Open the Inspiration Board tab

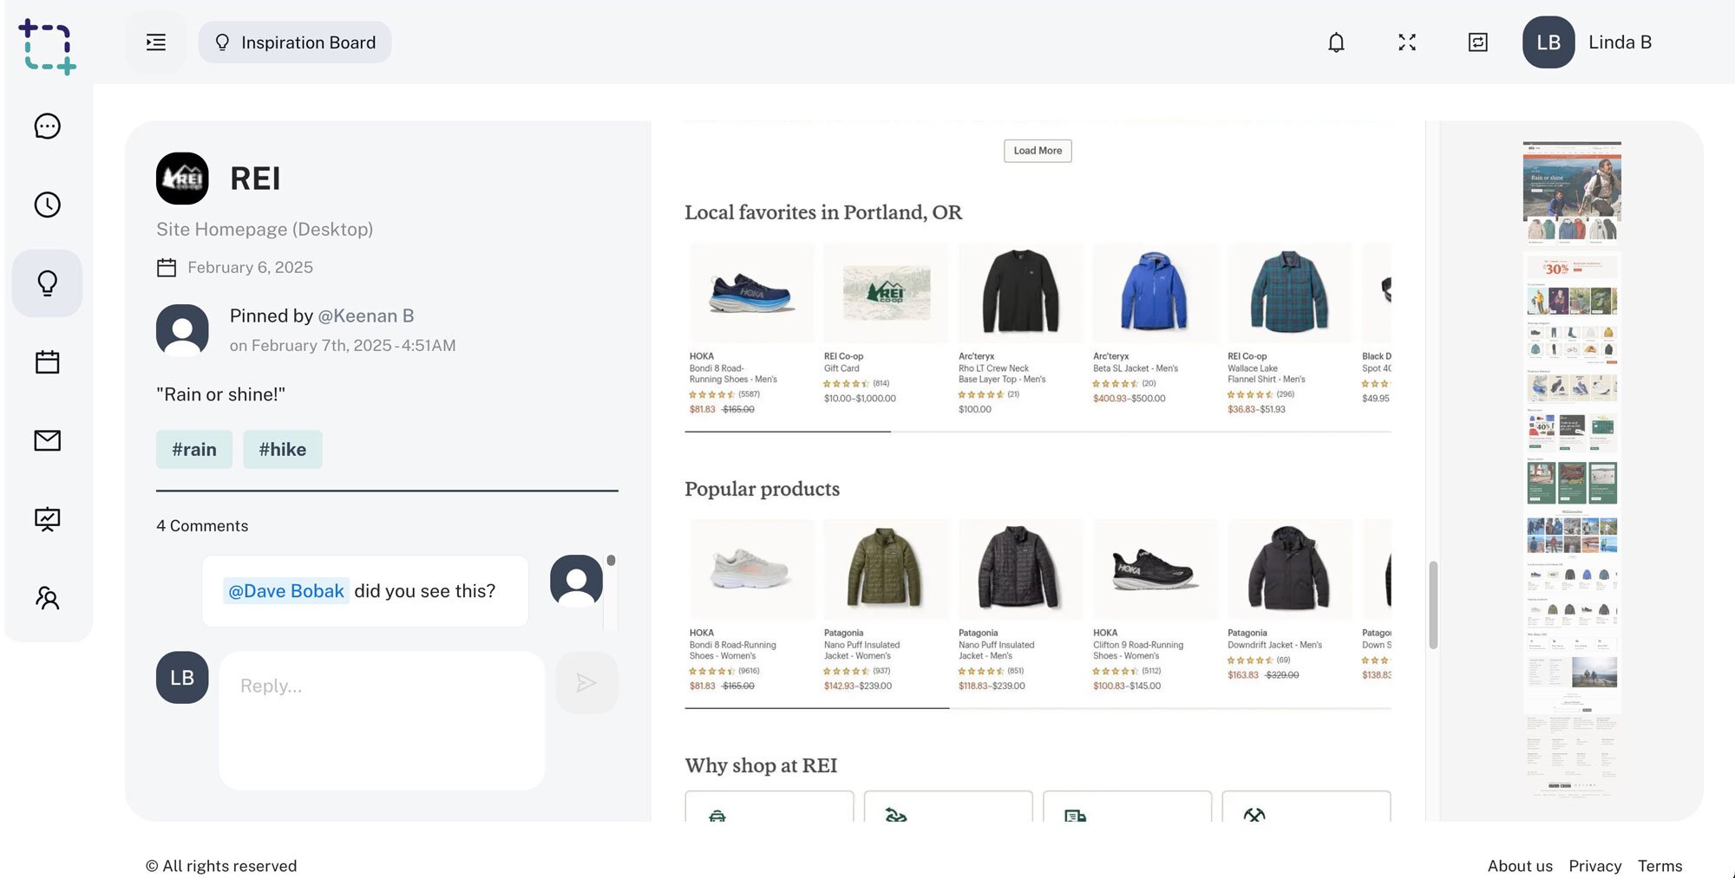[x=295, y=42]
